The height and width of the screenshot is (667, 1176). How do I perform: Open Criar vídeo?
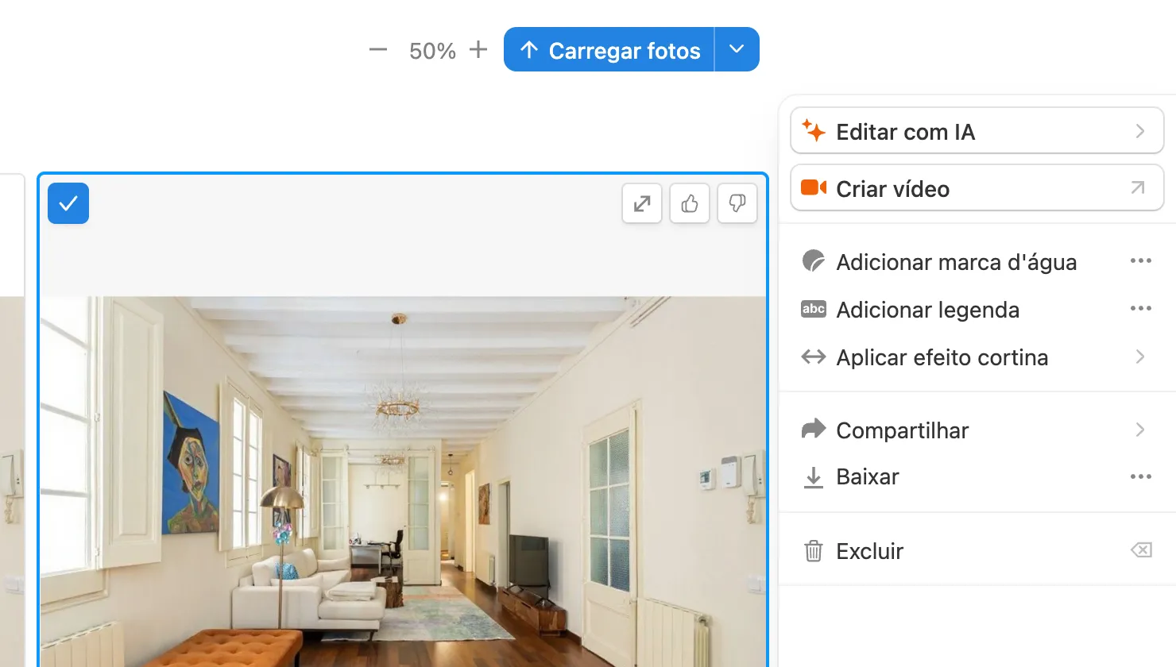(x=977, y=188)
